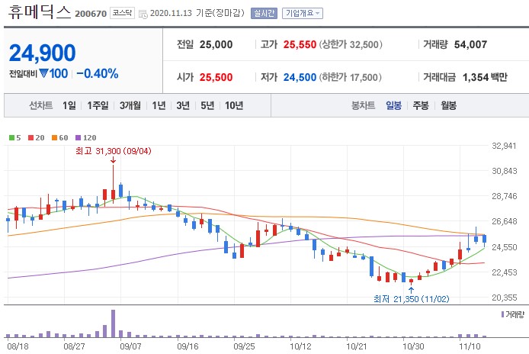Click the 코스닥 market badge
The width and height of the screenshot is (529, 354).
pos(122,13)
